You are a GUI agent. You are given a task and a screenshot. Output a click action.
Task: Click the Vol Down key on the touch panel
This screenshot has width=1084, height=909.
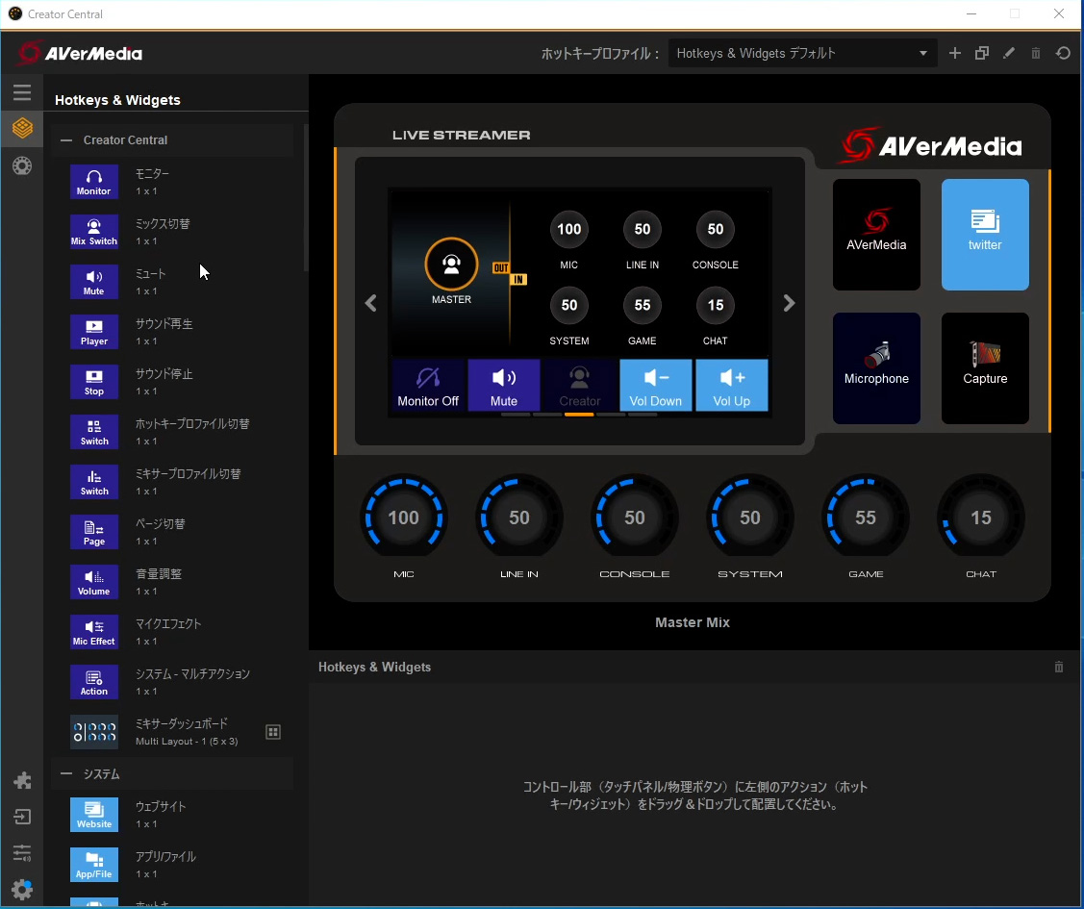coord(655,385)
